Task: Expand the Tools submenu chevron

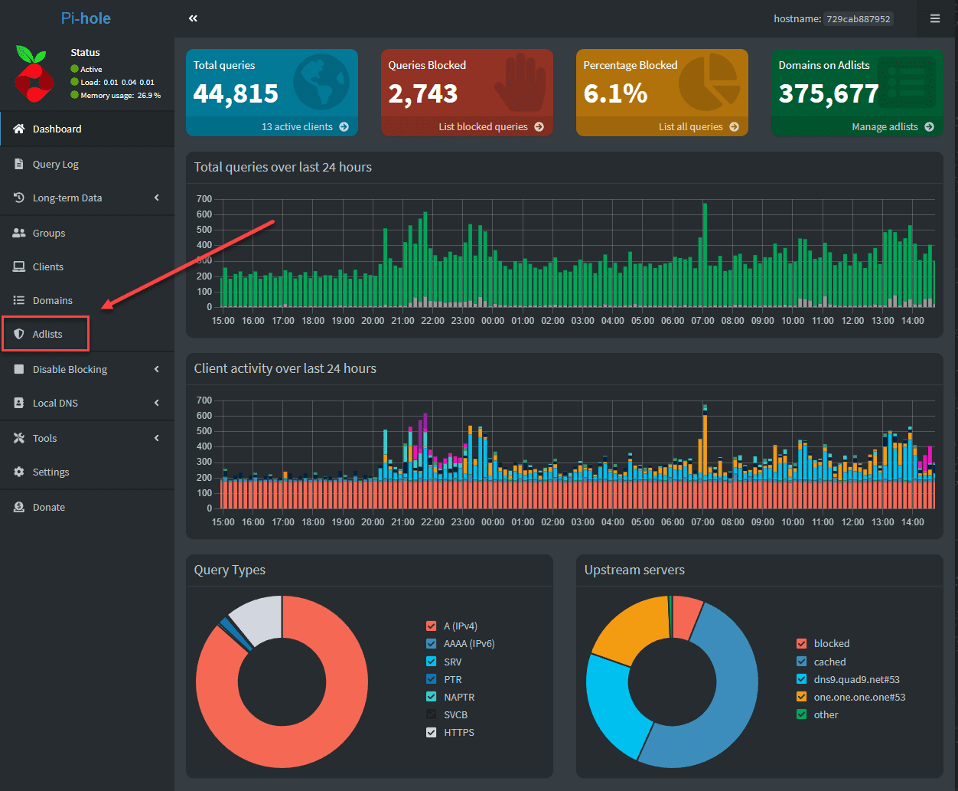Action: pos(156,439)
